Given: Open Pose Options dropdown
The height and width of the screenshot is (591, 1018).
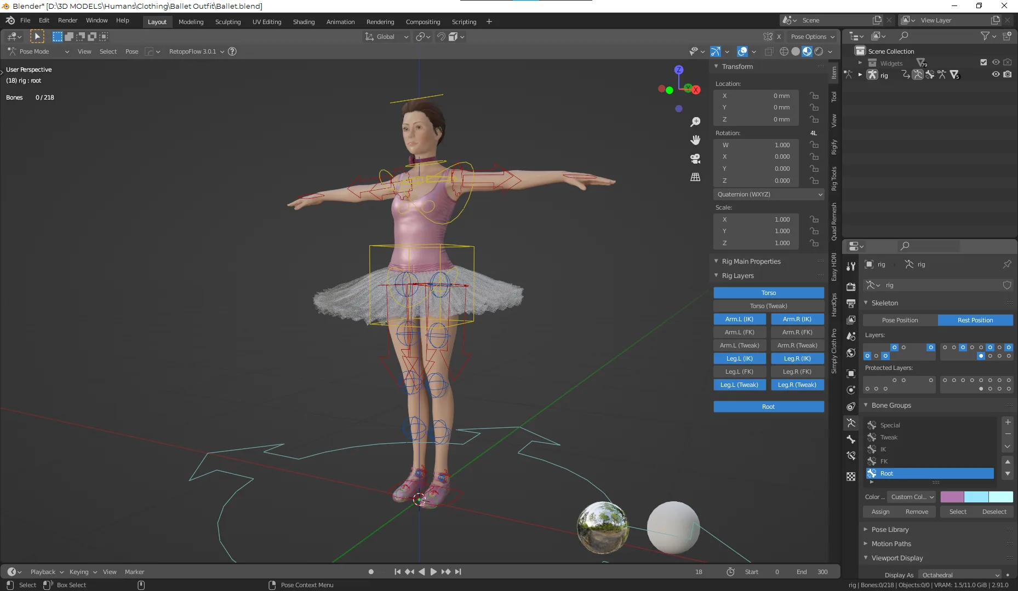Looking at the screenshot, I should (813, 37).
